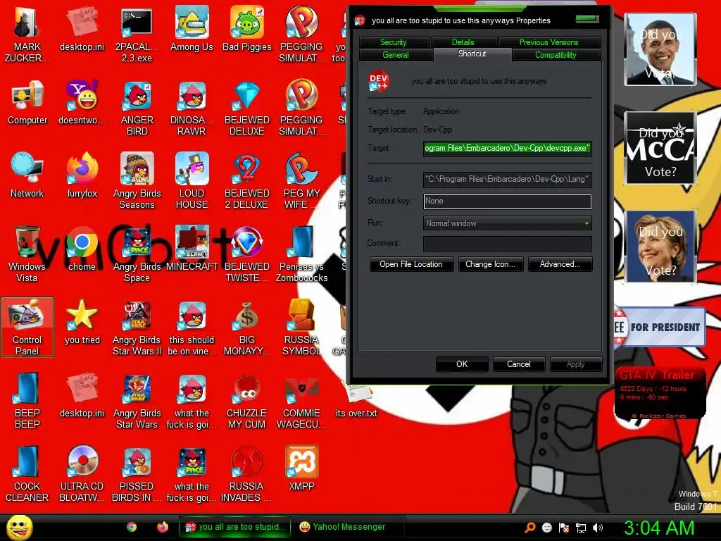Viewport: 721px width, 541px height.
Task: Click the Target path field
Action: tap(507, 148)
